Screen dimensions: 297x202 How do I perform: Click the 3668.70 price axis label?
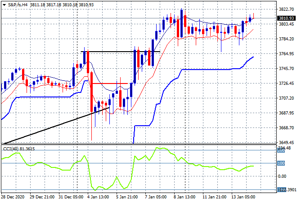(x=286, y=128)
